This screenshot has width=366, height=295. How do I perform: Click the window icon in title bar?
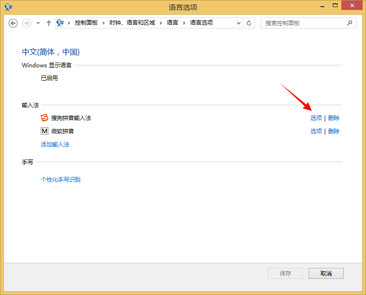pyautogui.click(x=9, y=7)
